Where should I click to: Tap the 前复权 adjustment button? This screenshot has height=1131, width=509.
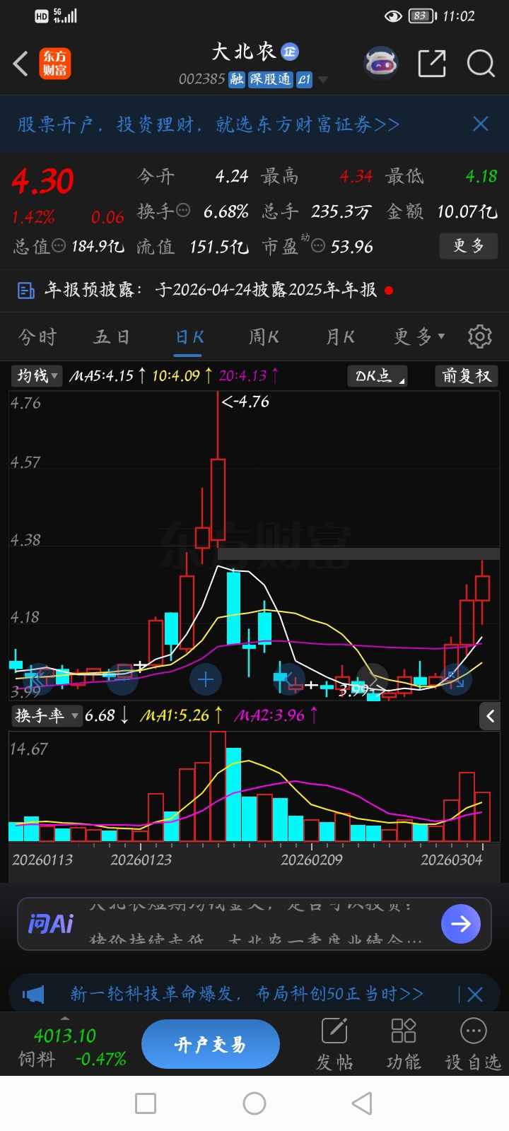click(467, 375)
